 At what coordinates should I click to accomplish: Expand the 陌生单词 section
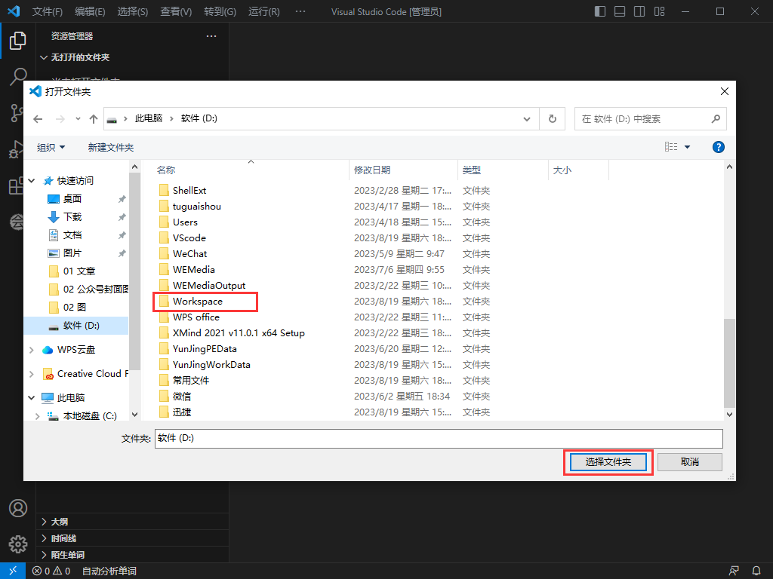tap(133, 554)
